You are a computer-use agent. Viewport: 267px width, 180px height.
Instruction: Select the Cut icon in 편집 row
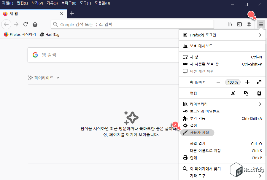[x=233, y=93]
